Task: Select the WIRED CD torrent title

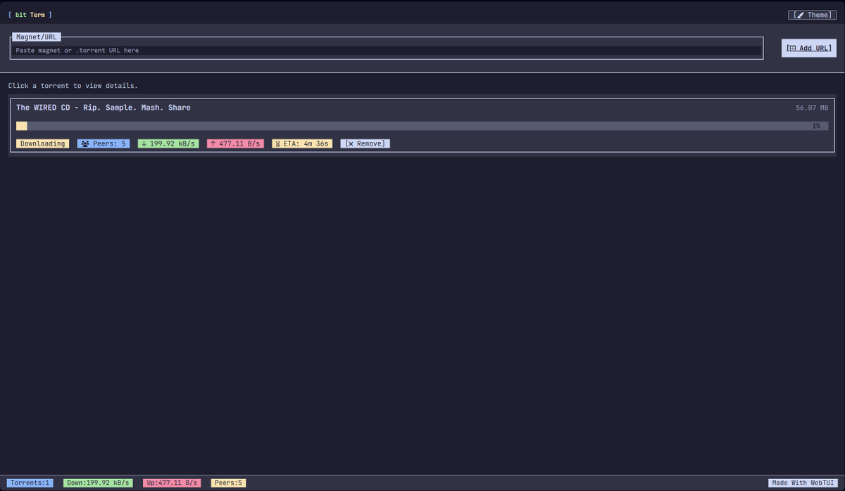Action: tap(104, 108)
